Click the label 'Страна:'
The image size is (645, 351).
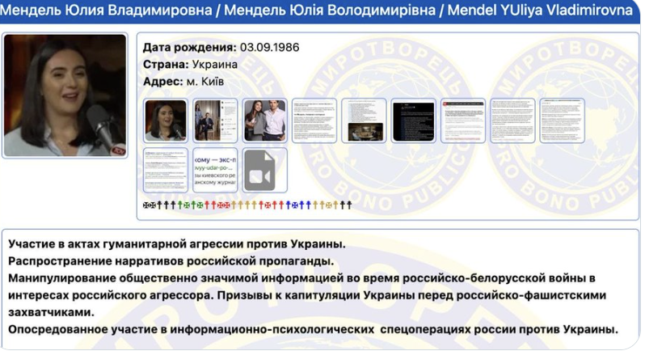click(166, 65)
